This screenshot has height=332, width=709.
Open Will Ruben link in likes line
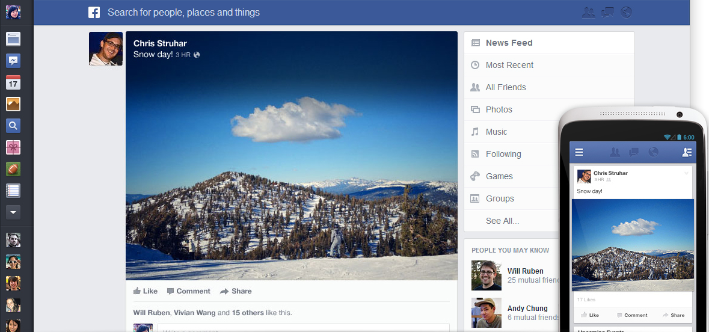152,313
